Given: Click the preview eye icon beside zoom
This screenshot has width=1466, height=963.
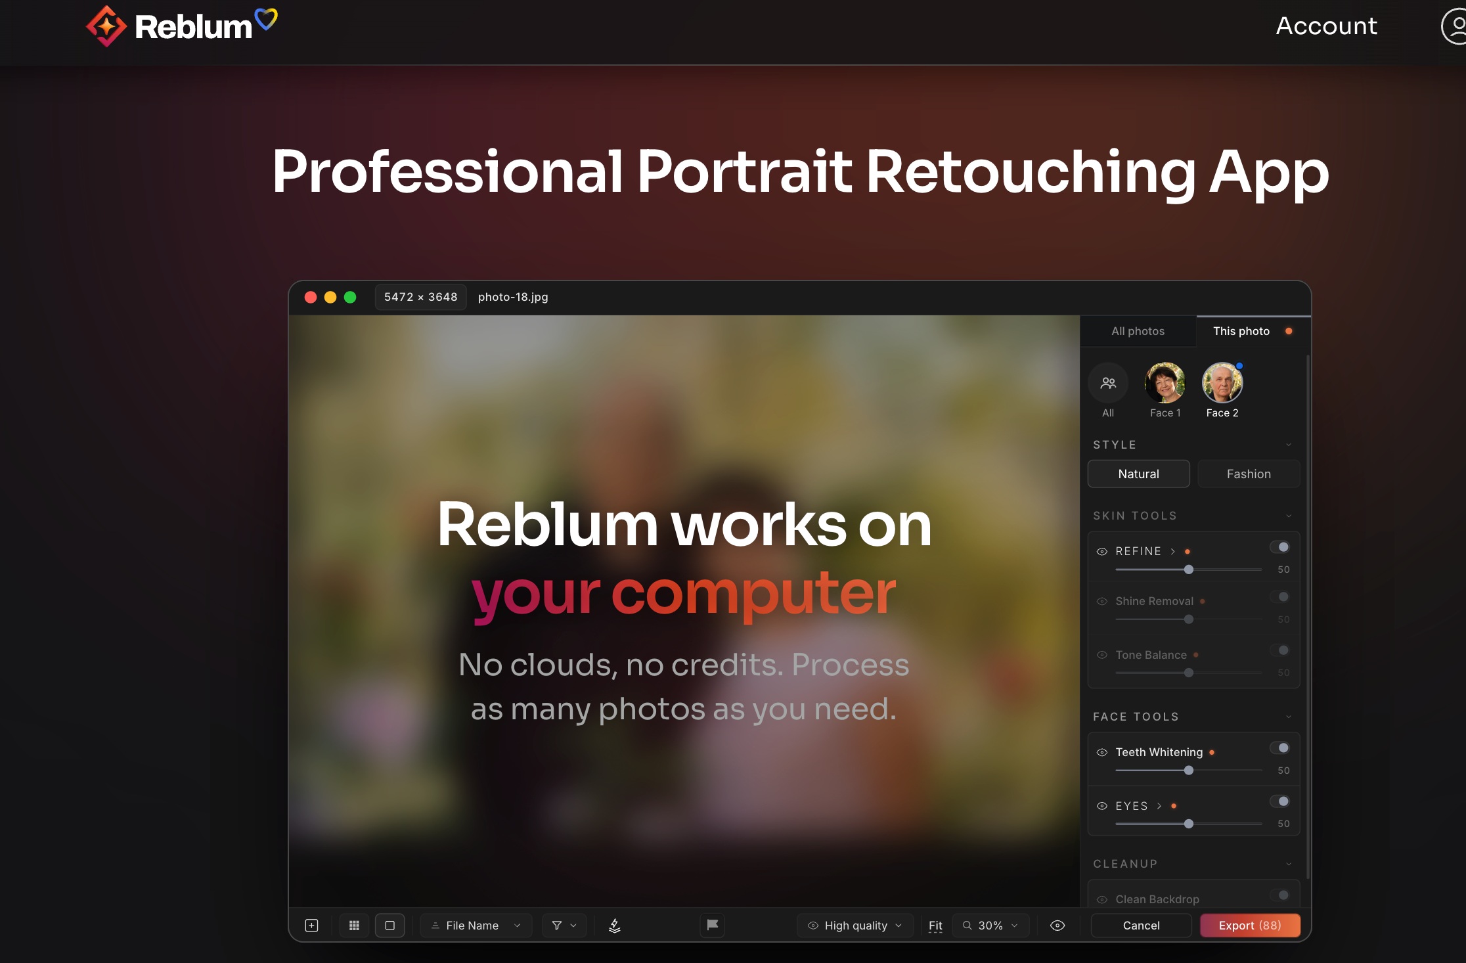Looking at the screenshot, I should [1057, 926].
